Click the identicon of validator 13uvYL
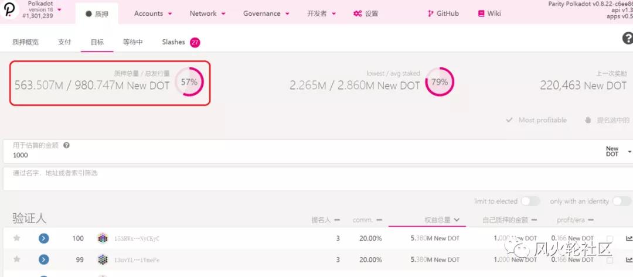 tap(103, 259)
